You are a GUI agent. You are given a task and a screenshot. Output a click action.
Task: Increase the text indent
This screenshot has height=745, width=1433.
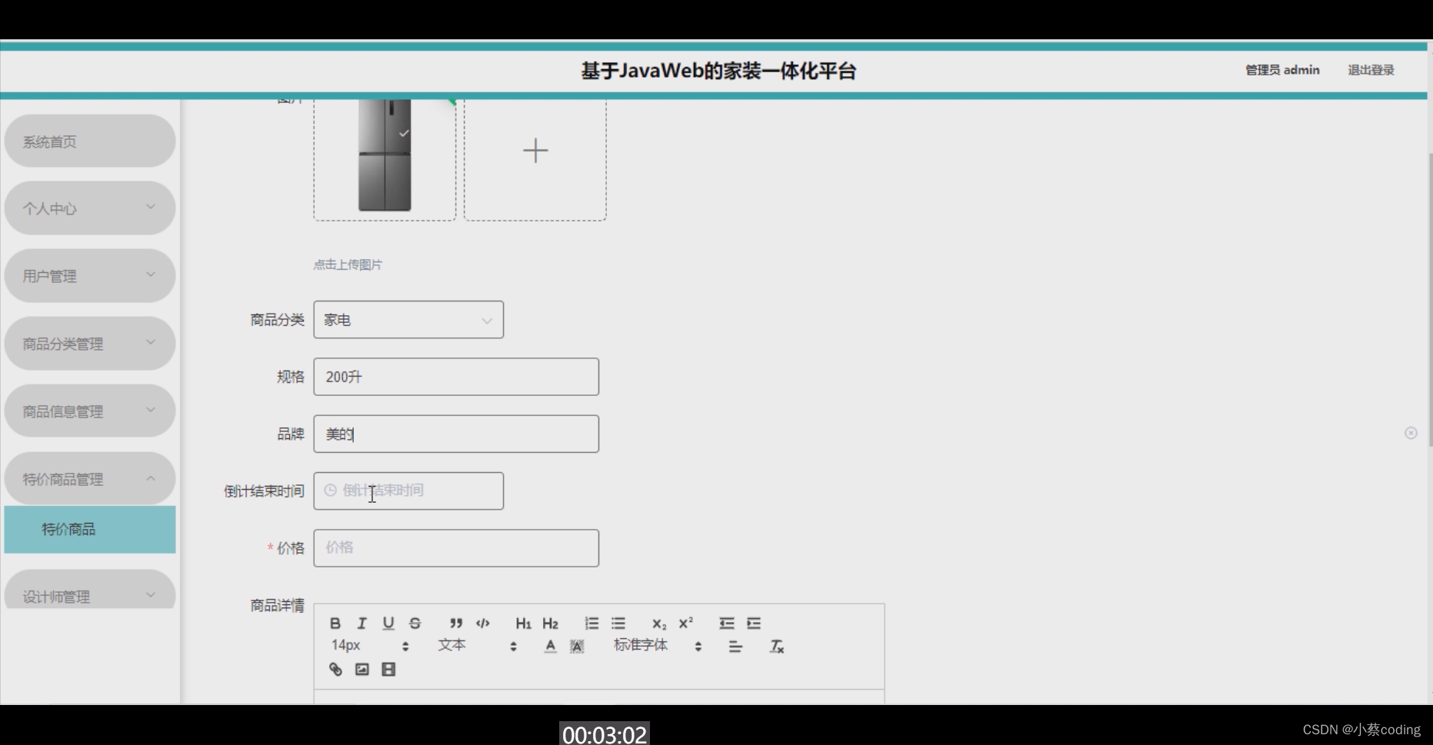754,624
